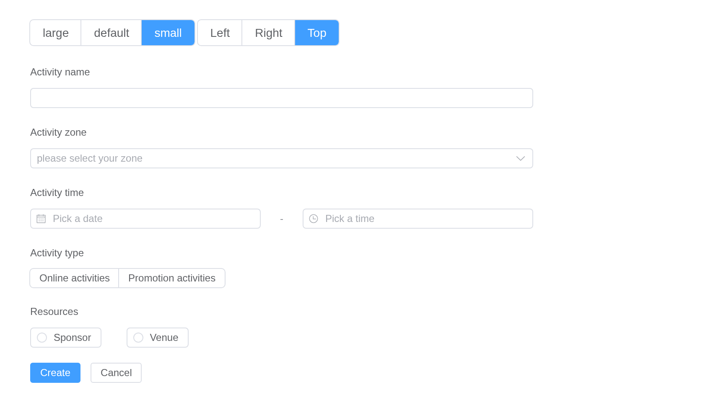The height and width of the screenshot is (418, 721).
Task: Click the calendar icon in the date picker
Action: point(41,219)
